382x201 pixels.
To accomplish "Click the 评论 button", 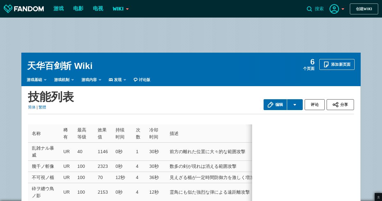I will (x=315, y=105).
